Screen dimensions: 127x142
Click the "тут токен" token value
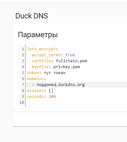[55, 73]
